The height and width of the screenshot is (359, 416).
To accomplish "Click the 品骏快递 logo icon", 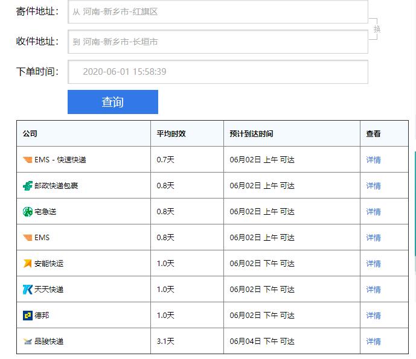I will 28,342.
